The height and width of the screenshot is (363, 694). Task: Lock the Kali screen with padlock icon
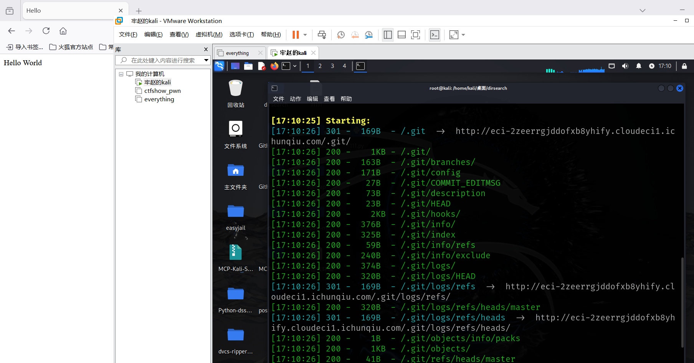pos(684,66)
